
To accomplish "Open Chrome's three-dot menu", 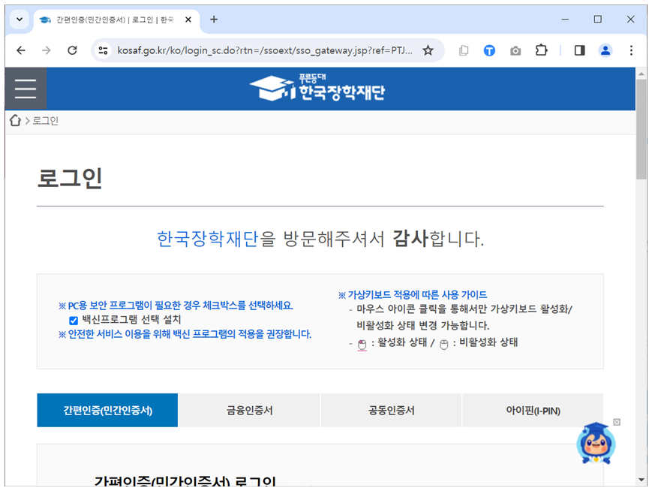I will (x=631, y=50).
